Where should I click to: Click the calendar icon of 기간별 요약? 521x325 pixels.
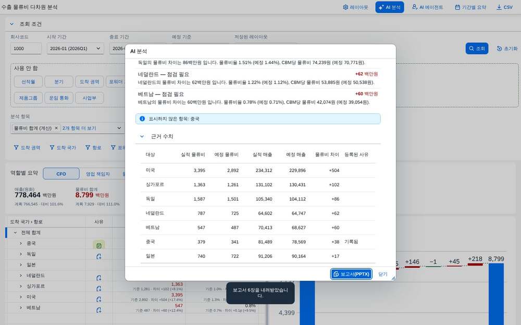457,7
